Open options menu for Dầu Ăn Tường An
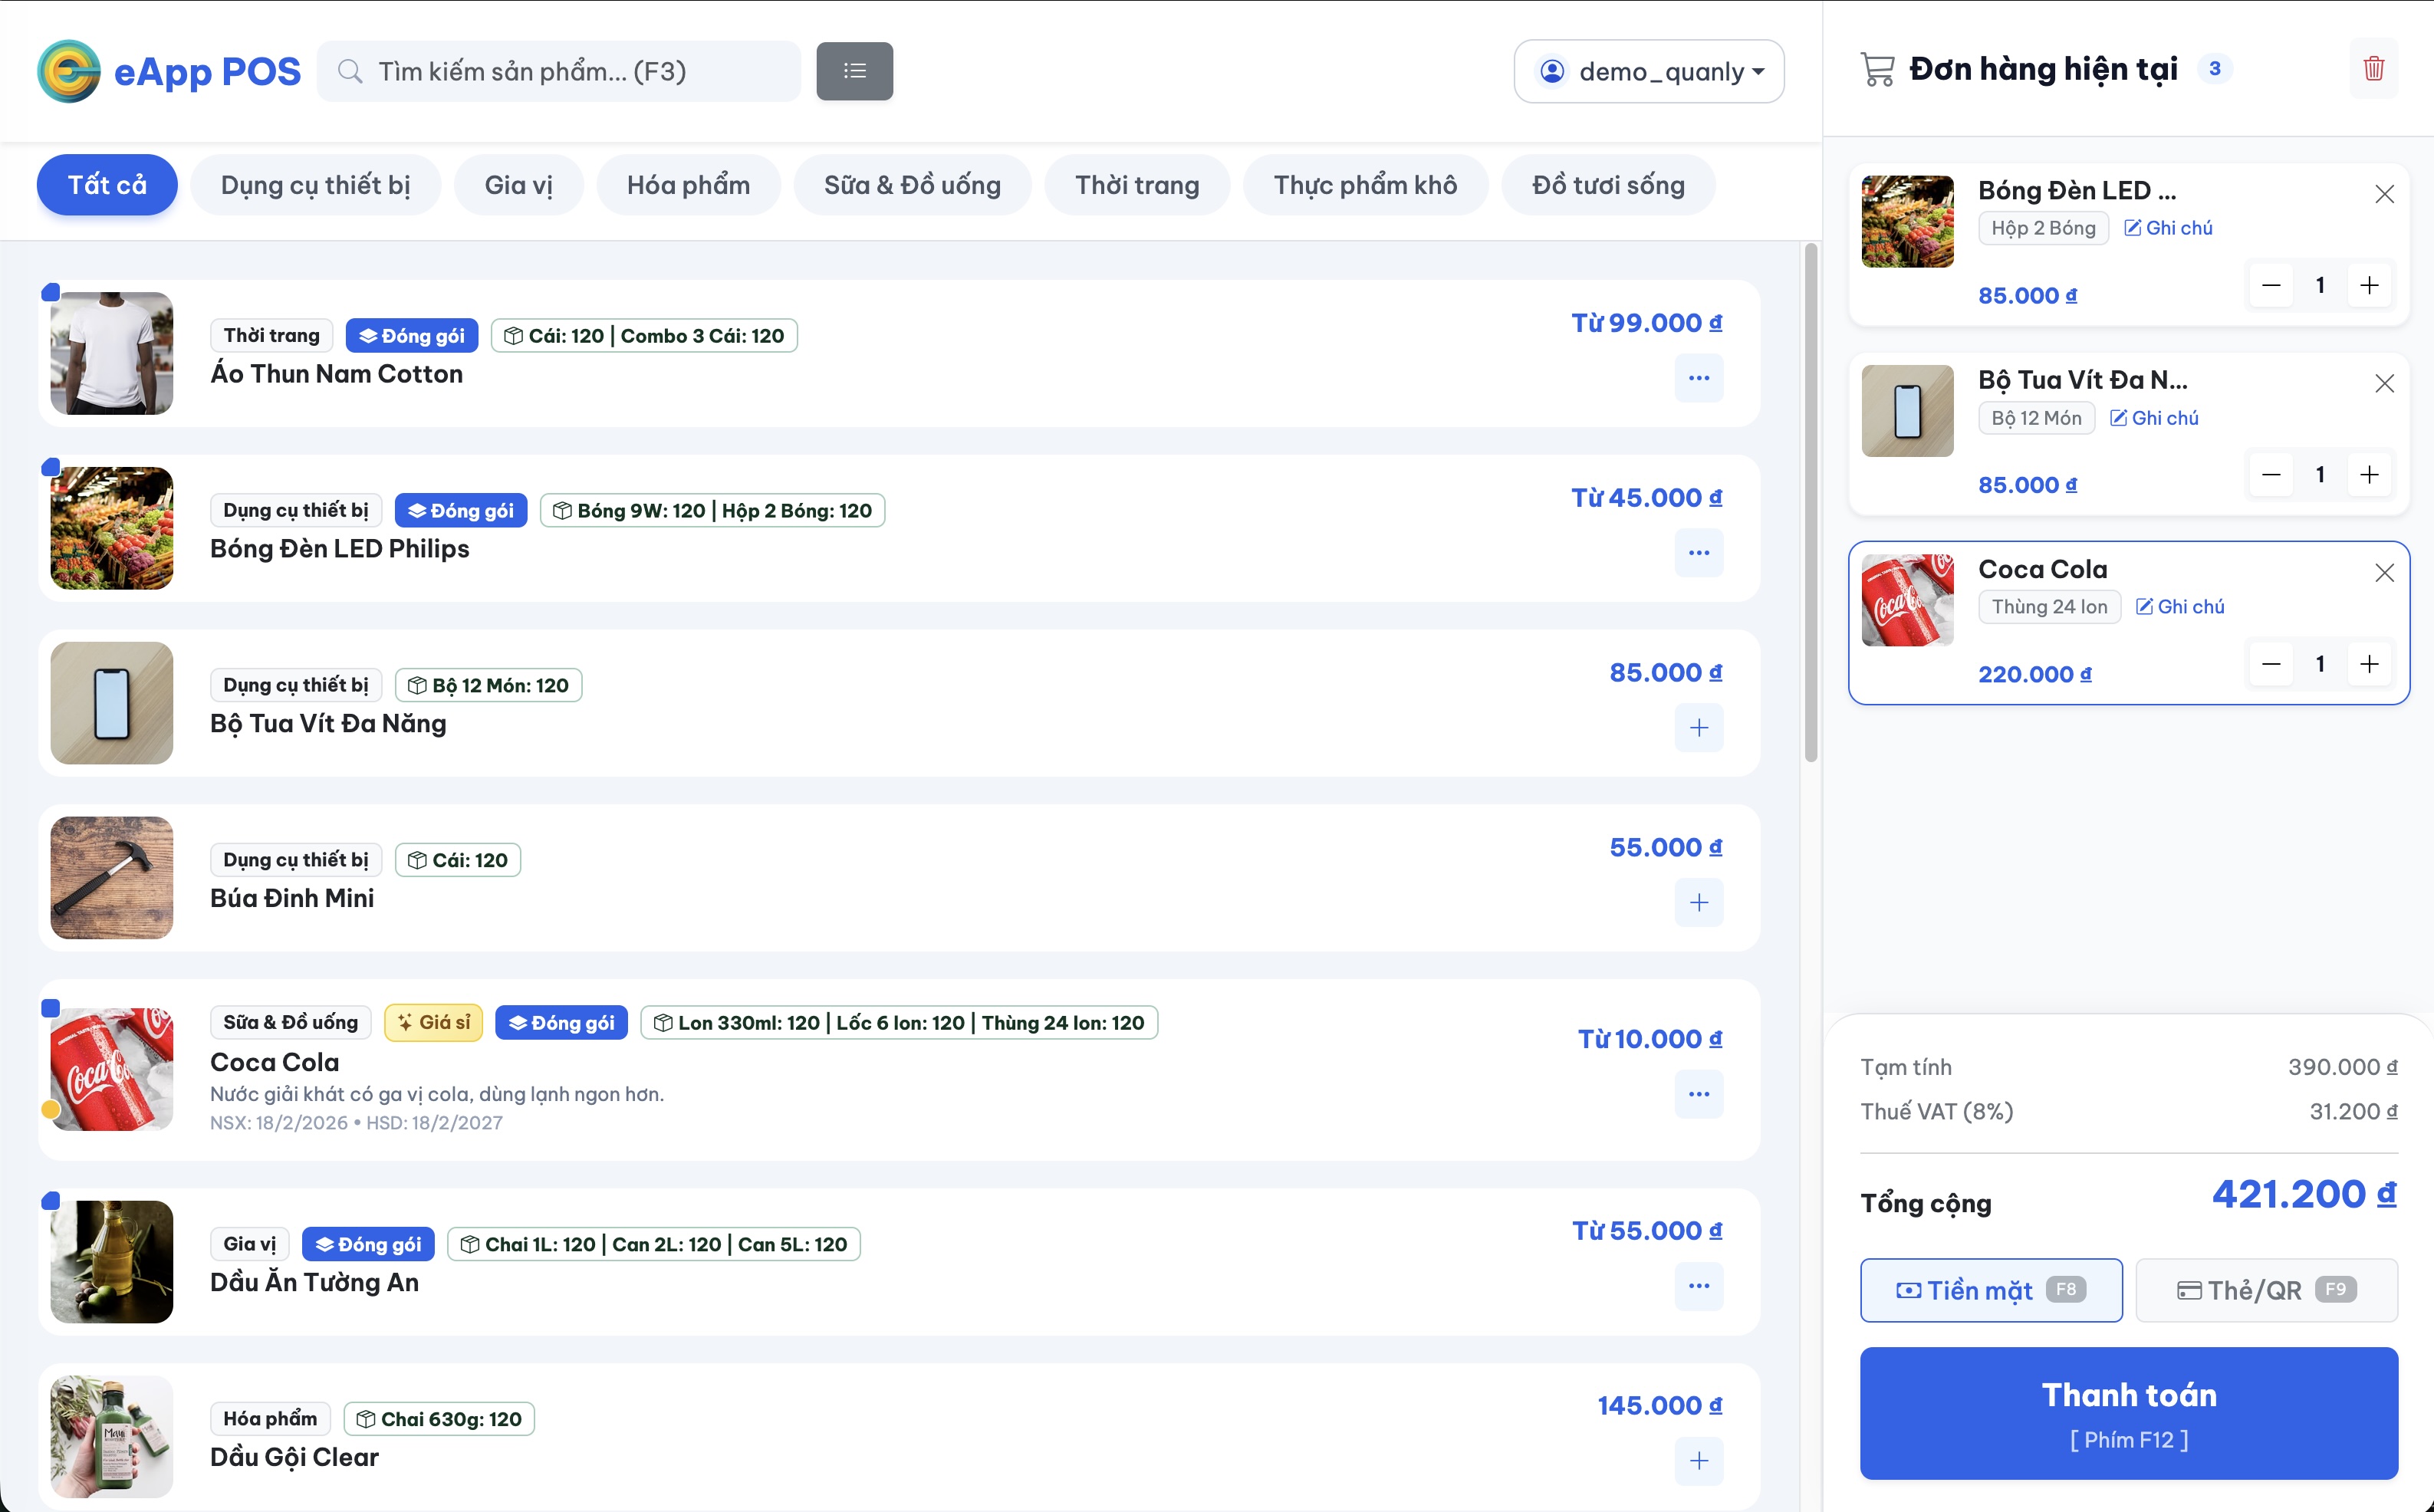Viewport: 2434px width, 1512px height. 1699,1286
